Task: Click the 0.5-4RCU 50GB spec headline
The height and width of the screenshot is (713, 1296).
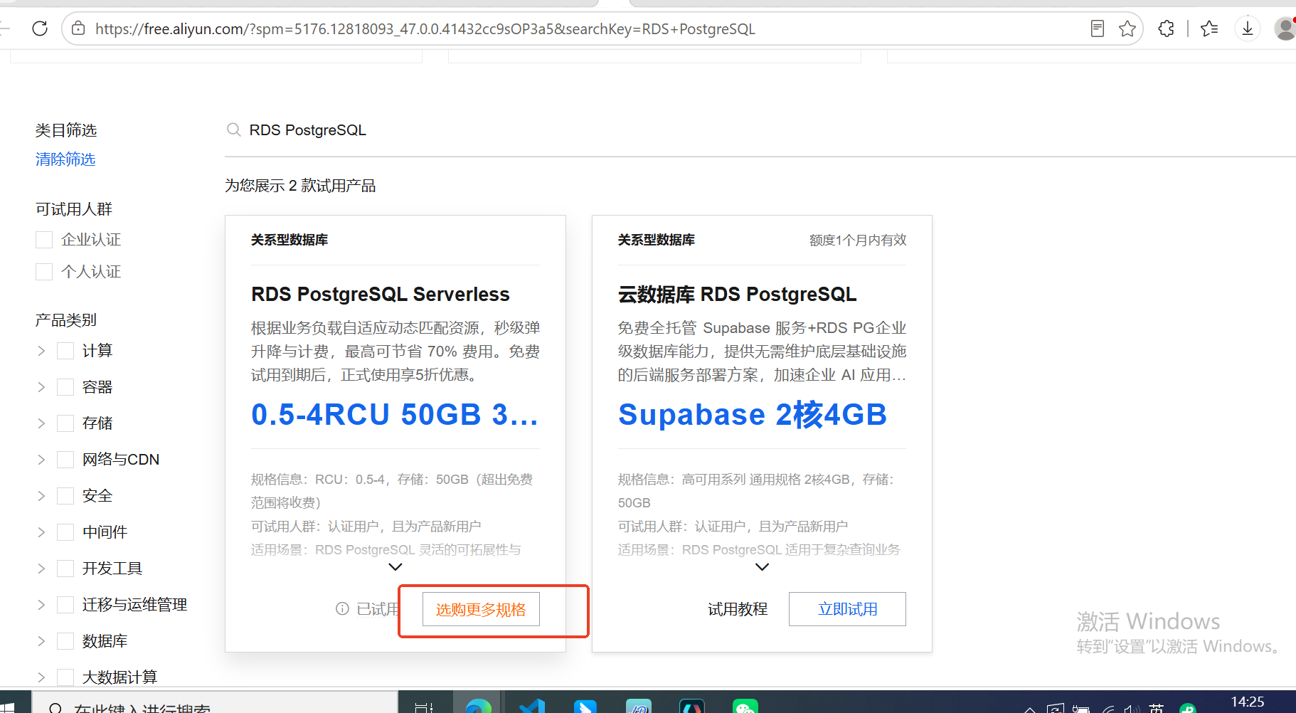Action: pyautogui.click(x=395, y=414)
